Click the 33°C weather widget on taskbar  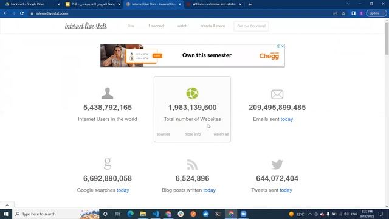pos(296,214)
